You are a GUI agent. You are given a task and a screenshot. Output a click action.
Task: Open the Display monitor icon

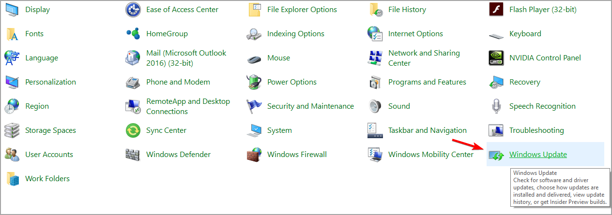click(12, 10)
